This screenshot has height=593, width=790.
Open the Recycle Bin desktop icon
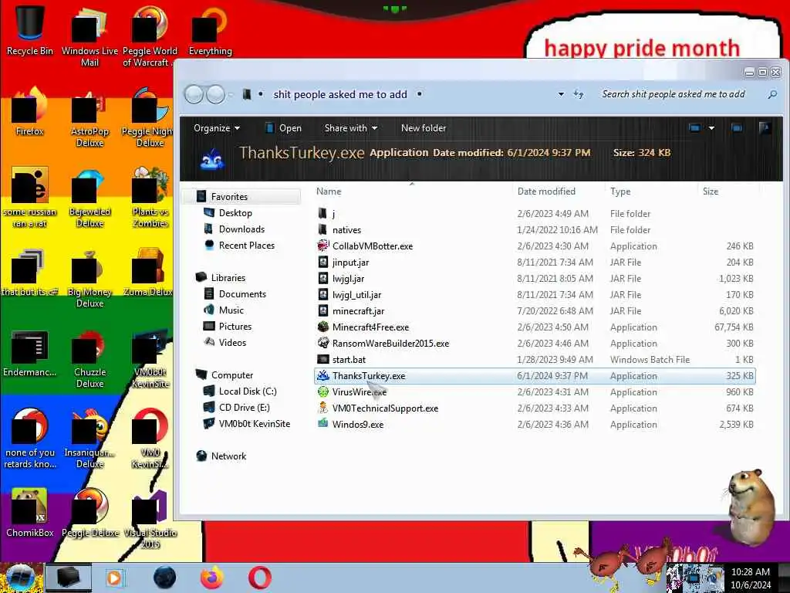pos(30,31)
